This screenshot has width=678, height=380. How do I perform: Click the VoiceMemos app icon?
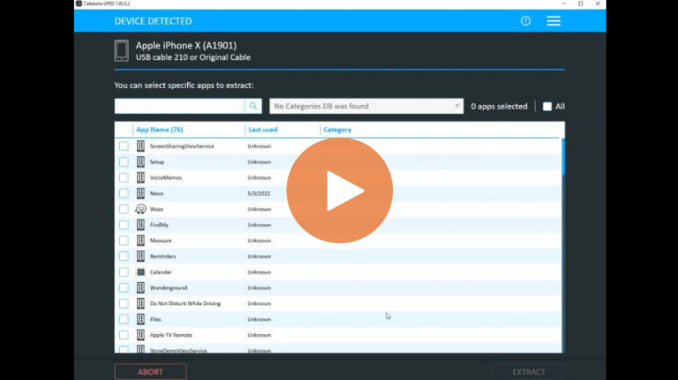(x=140, y=177)
